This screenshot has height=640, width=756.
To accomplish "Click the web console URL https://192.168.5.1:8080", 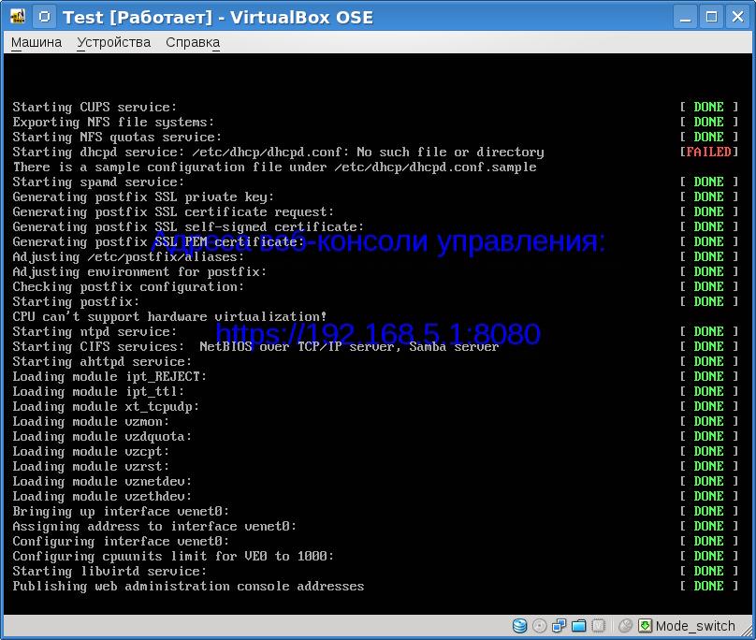I will [x=378, y=334].
